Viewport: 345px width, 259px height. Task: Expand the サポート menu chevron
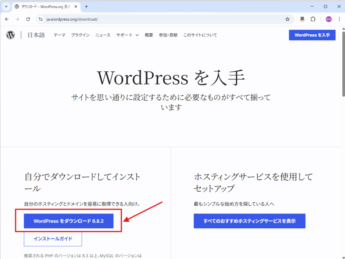137,35
